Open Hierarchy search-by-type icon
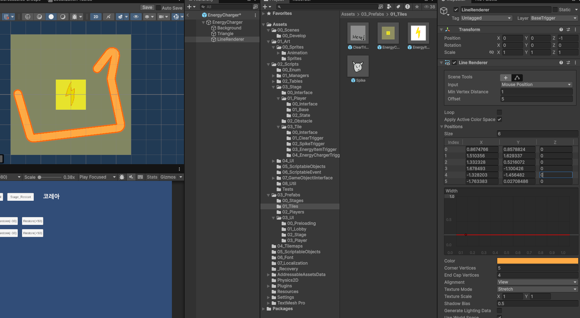 tap(255, 7)
